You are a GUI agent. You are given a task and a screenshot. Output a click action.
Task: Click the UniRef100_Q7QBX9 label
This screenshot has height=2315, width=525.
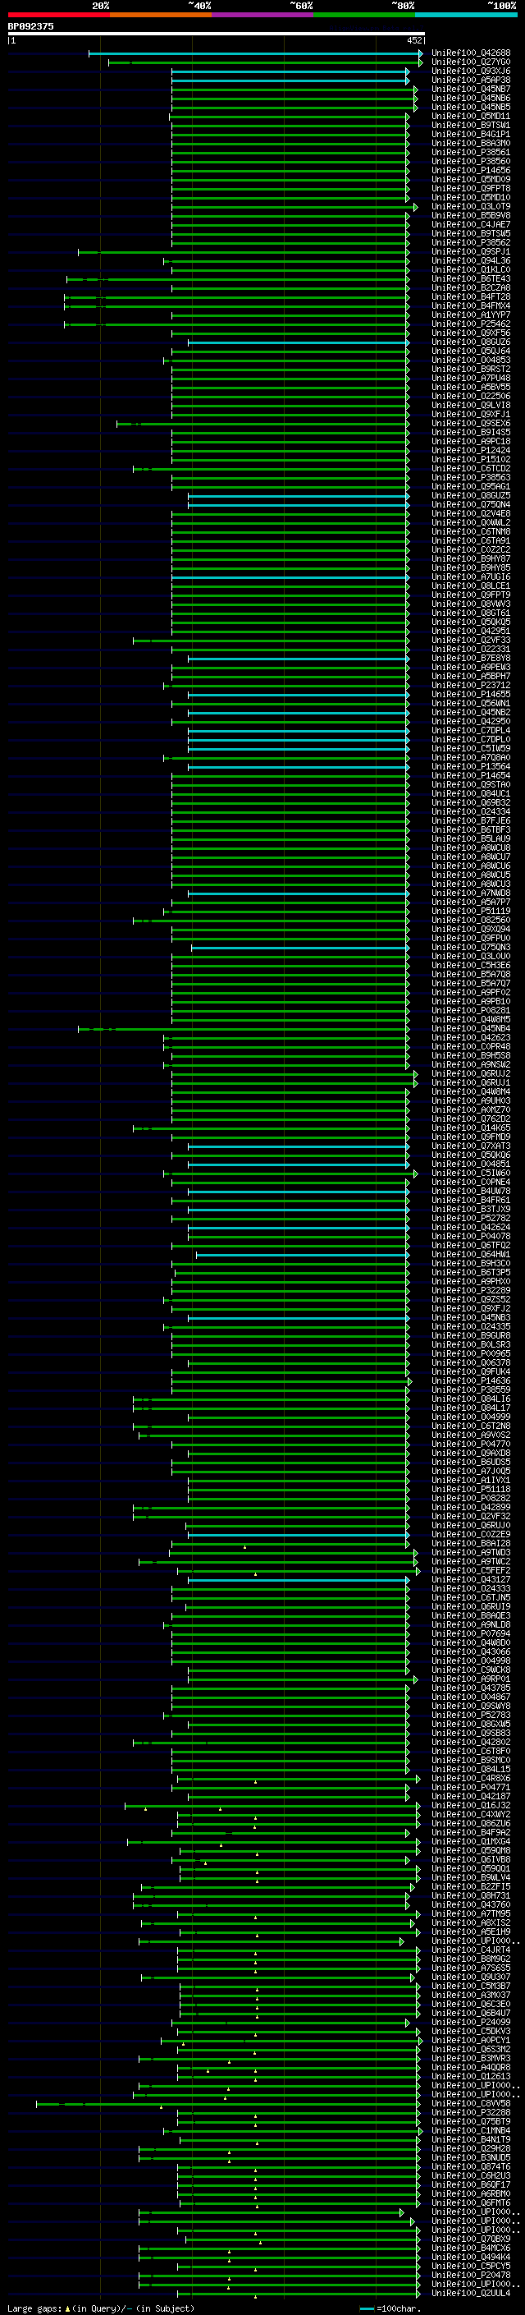point(471,2239)
